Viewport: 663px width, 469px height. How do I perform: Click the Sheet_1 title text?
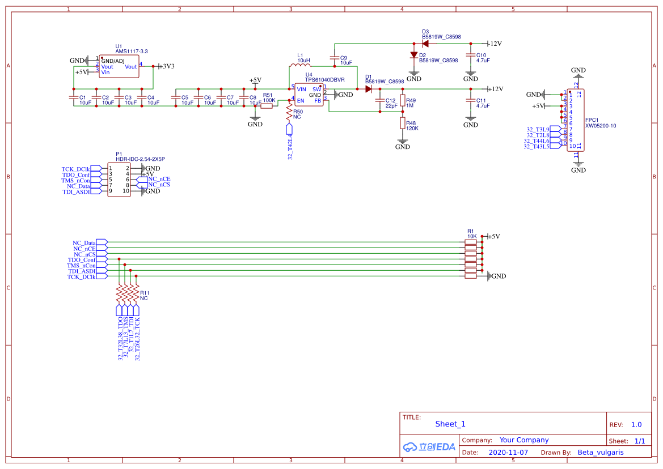(450, 424)
